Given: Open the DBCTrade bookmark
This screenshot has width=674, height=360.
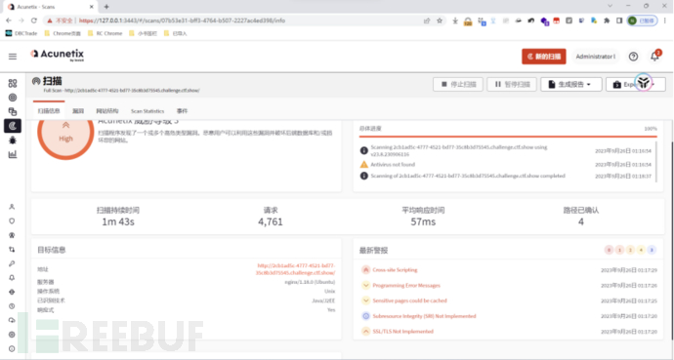Looking at the screenshot, I should coord(21,33).
